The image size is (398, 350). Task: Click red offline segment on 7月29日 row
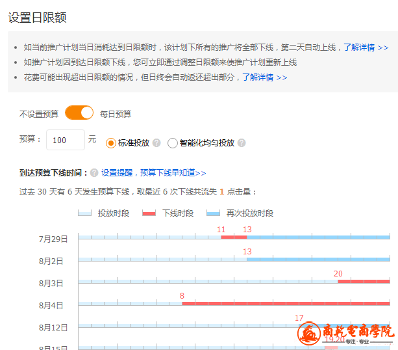point(234,237)
